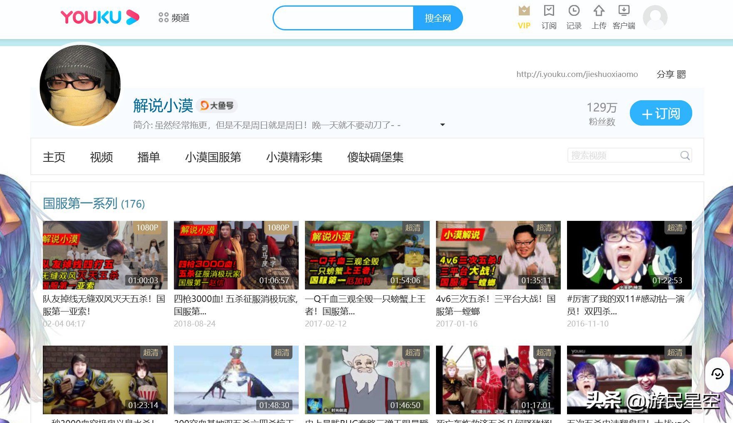The width and height of the screenshot is (733, 423).
Task: Click the upload (上传) icon
Action: [x=599, y=11]
